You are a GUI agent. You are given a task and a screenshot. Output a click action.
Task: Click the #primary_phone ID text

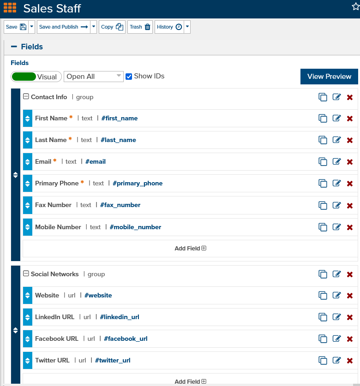(138, 184)
